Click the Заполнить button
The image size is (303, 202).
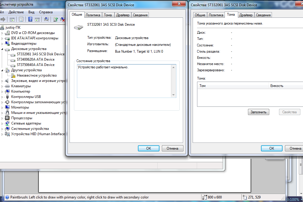259,112
